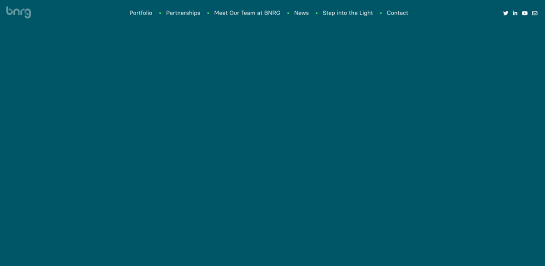Open the YouTube channel icon
Viewport: 545px width, 266px height.
pyautogui.click(x=525, y=13)
